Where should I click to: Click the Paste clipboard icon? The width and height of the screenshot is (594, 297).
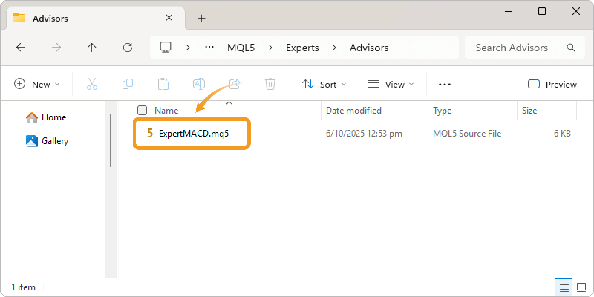pyautogui.click(x=163, y=84)
